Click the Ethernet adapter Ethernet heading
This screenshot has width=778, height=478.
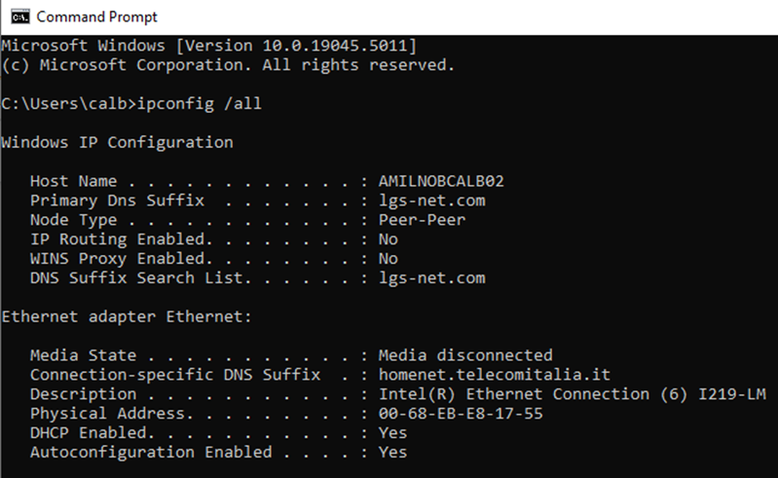click(x=127, y=316)
